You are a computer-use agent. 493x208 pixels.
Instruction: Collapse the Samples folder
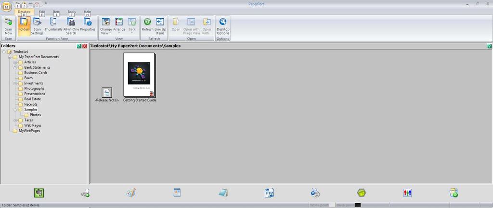(x=15, y=110)
